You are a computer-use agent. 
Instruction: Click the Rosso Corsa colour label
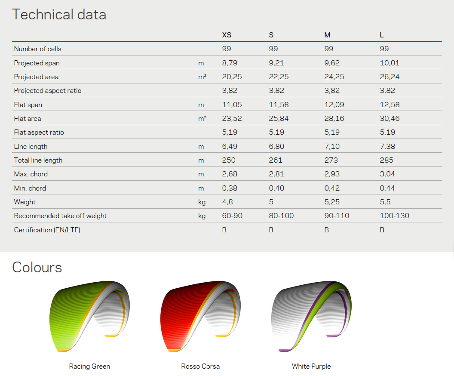click(200, 367)
